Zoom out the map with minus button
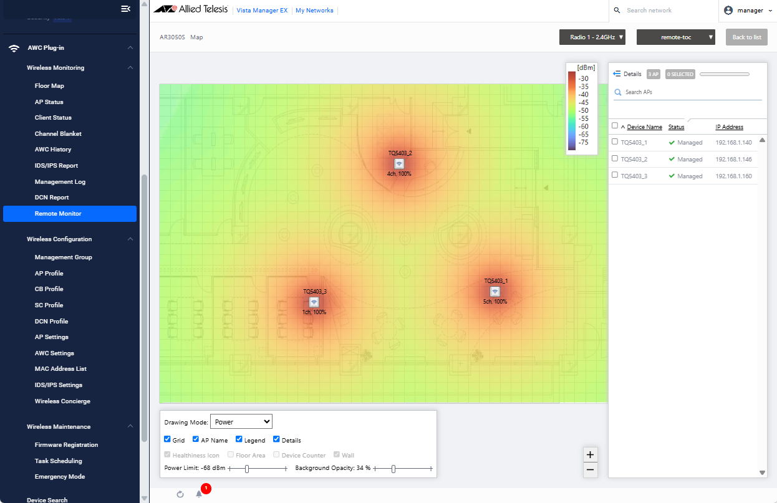Viewport: 777px width, 503px height. 590,470
